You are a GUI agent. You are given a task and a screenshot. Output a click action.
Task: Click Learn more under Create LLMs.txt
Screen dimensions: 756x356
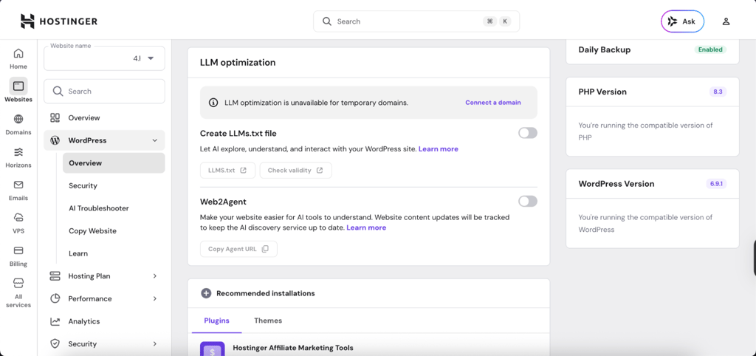coord(439,149)
